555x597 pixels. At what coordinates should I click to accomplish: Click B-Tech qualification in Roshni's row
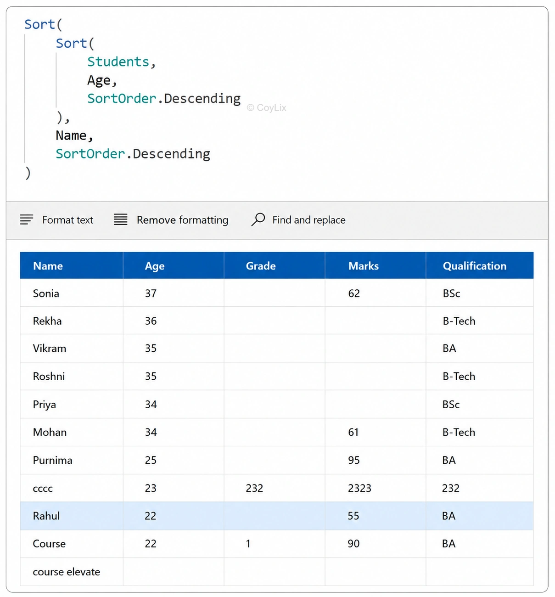click(x=459, y=377)
